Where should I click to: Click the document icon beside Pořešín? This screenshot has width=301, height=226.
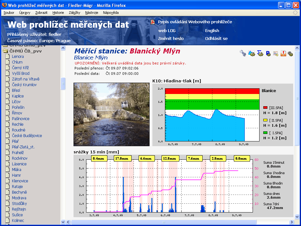tap(8, 107)
